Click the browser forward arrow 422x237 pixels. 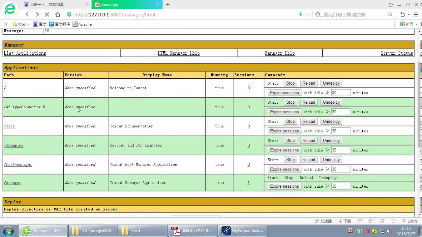click(x=37, y=14)
